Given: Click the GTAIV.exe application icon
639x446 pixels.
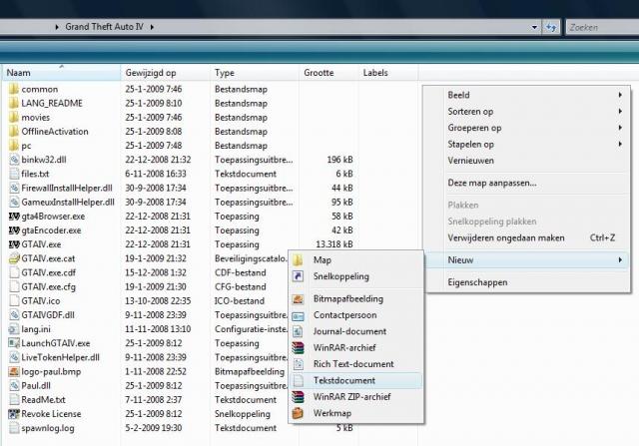Looking at the screenshot, I should [x=14, y=244].
